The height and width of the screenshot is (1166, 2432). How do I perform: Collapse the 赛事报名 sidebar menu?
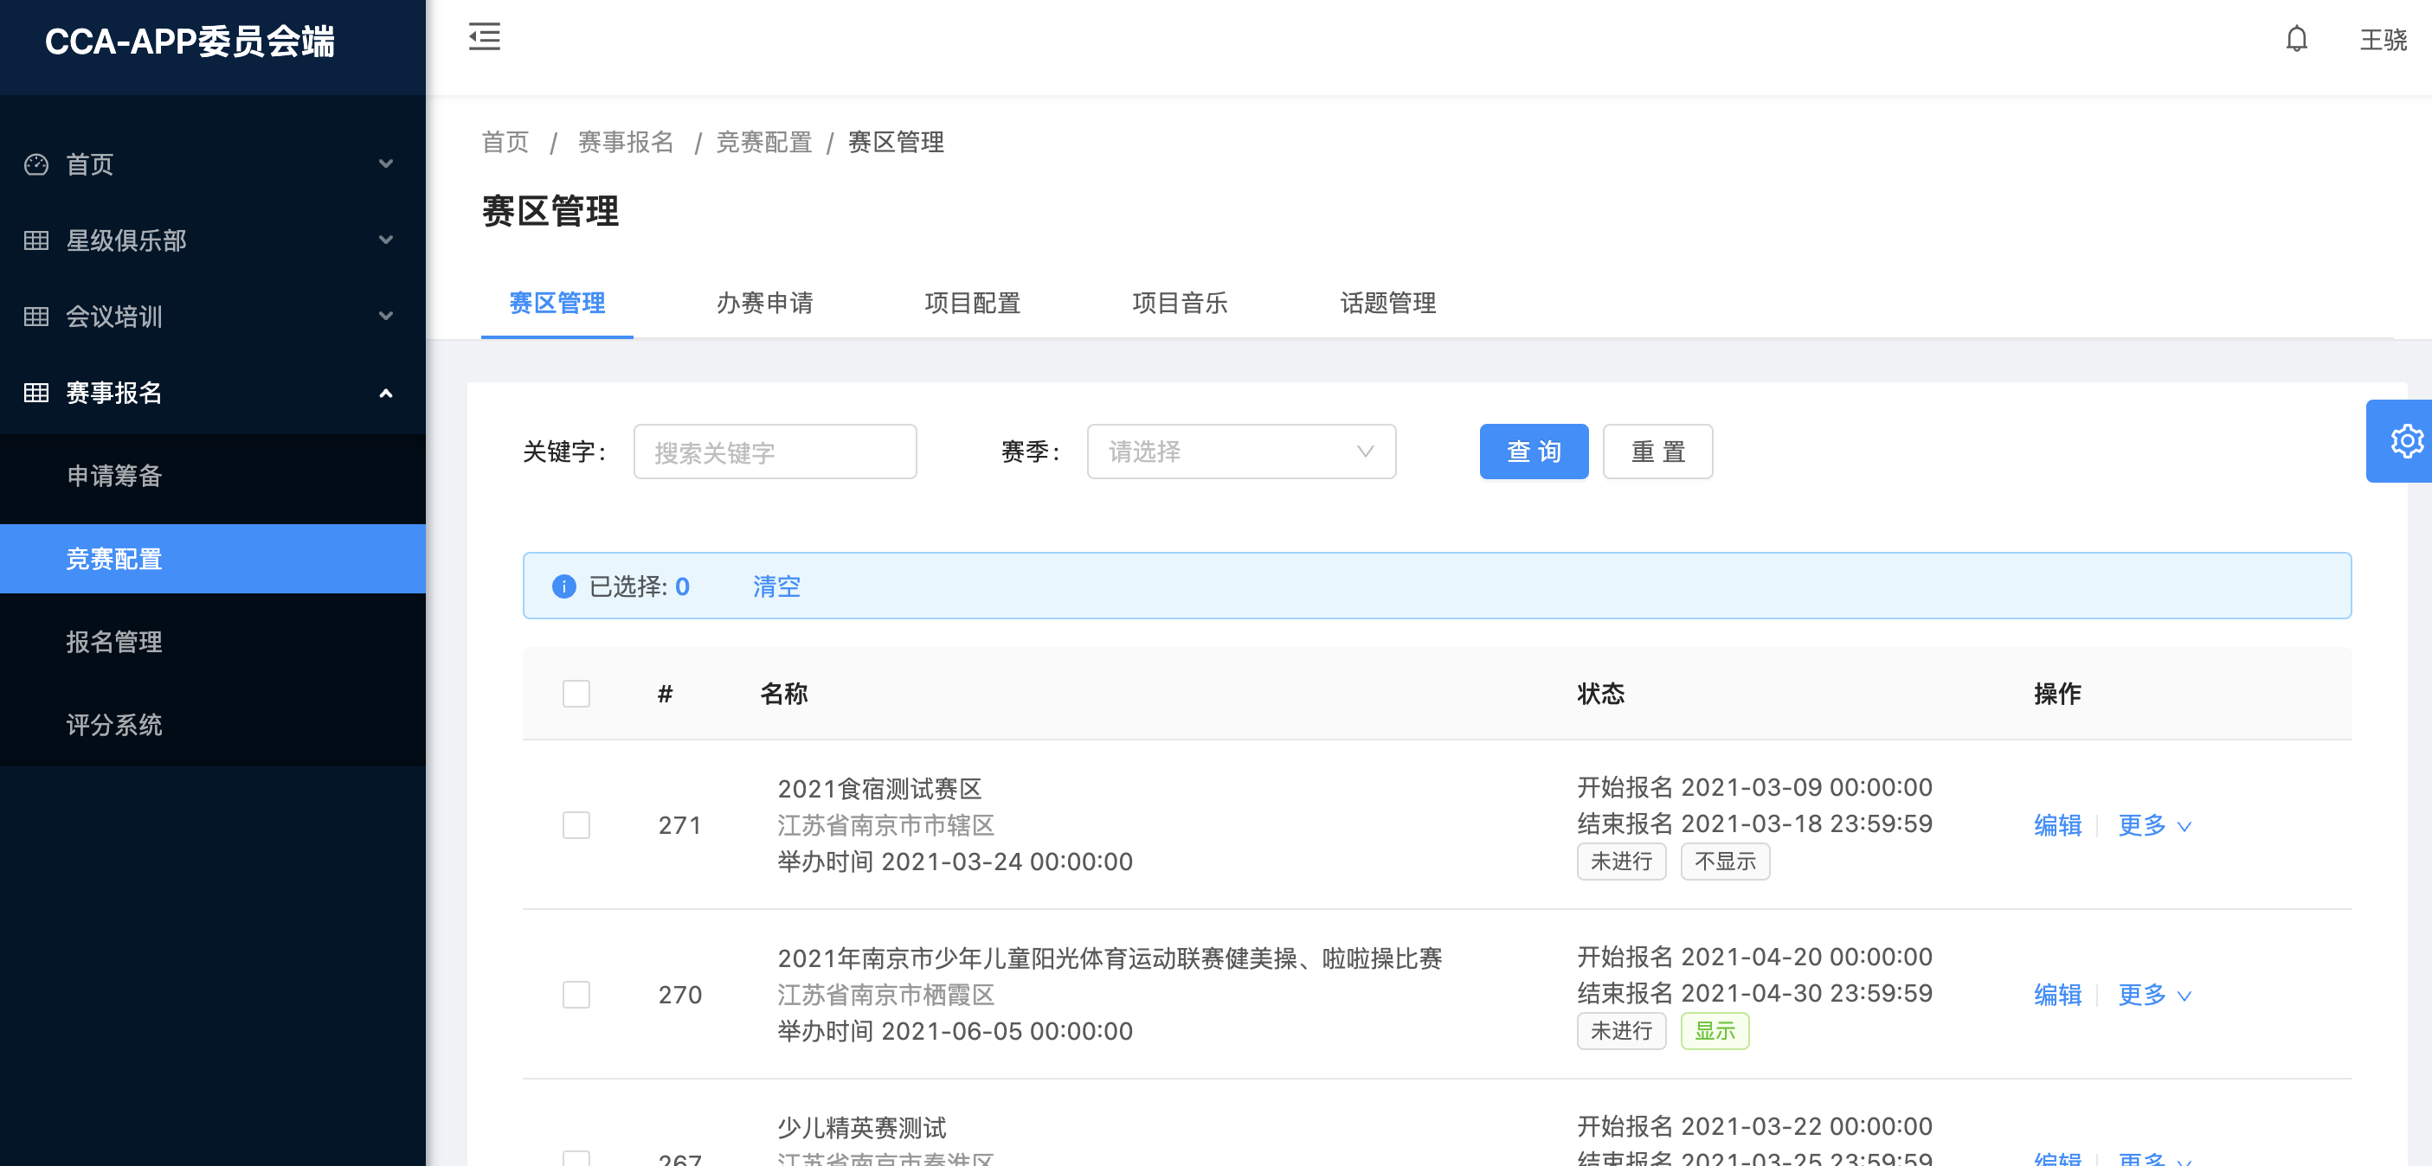pyautogui.click(x=385, y=393)
